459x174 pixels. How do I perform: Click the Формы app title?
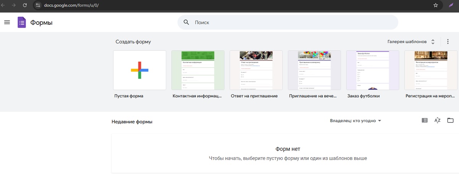[x=41, y=23]
